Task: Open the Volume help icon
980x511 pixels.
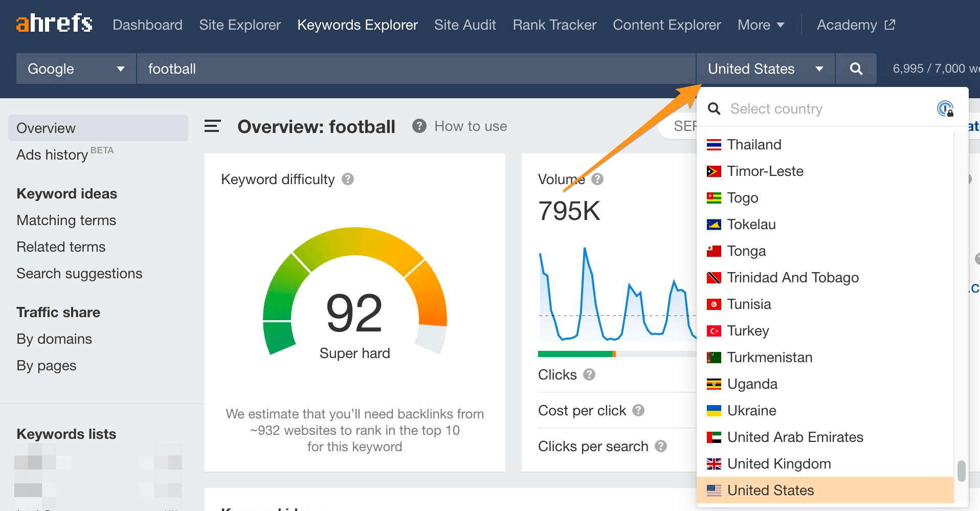Action: pyautogui.click(x=597, y=179)
